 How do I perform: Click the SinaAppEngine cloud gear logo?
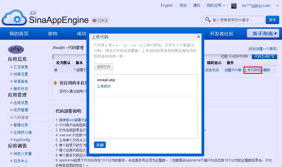pyautogui.click(x=14, y=18)
